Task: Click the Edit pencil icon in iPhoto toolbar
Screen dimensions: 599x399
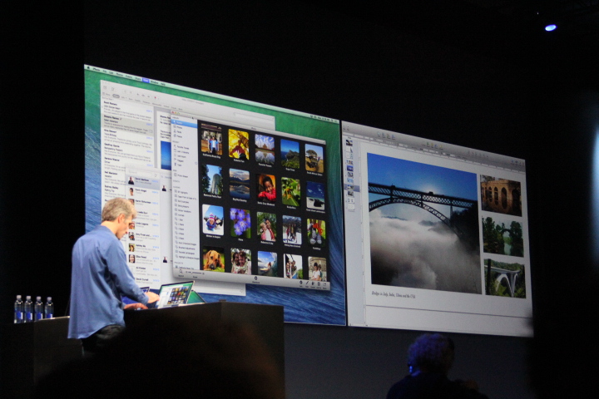Action: coord(307,283)
